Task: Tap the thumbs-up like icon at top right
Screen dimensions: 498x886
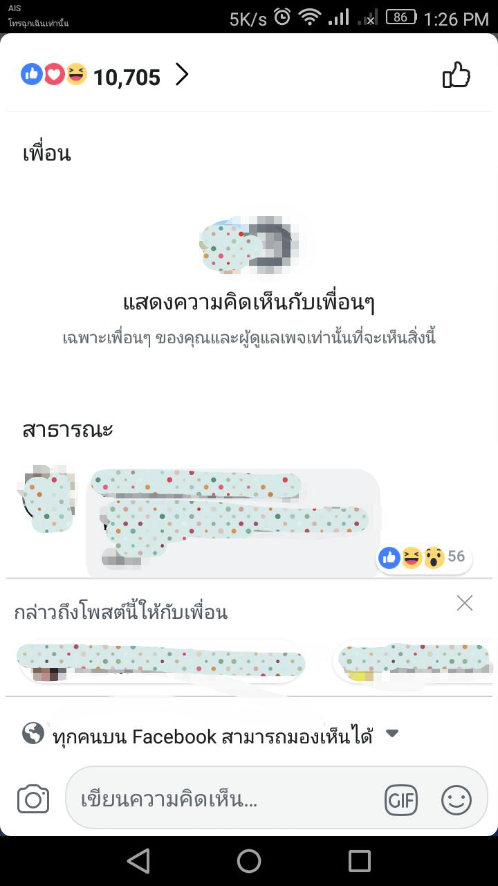Action: [x=456, y=75]
